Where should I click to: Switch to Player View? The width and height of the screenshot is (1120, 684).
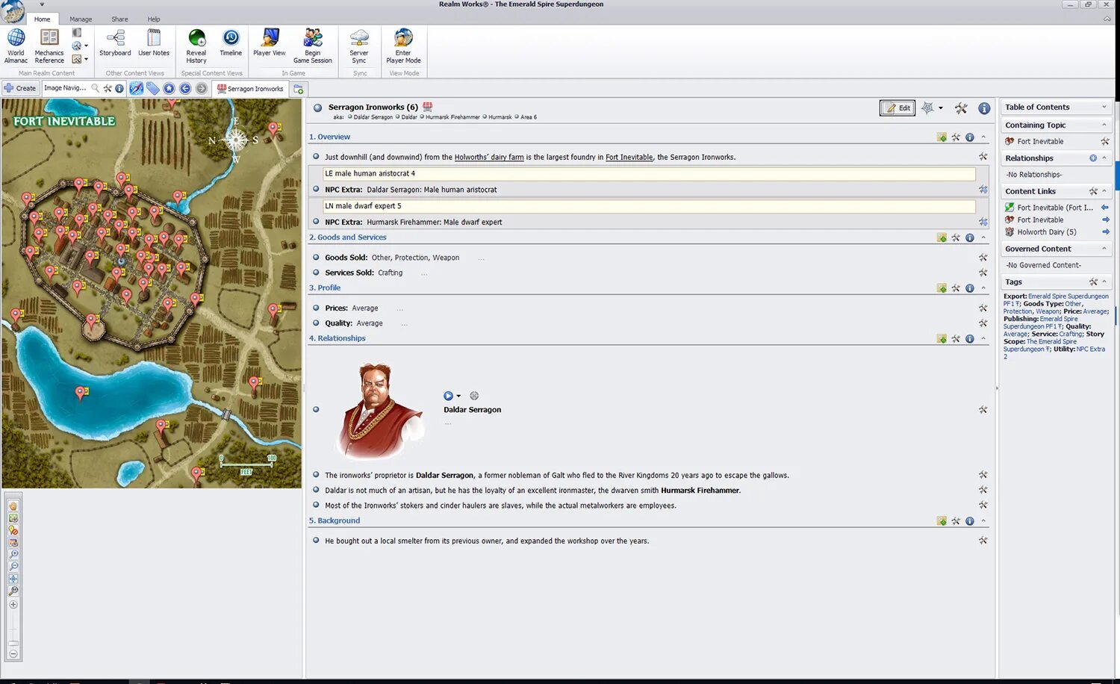(269, 43)
